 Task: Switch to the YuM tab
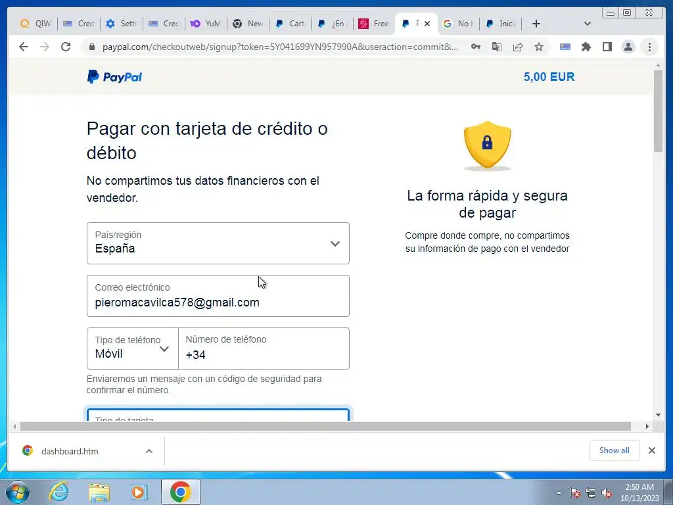206,24
